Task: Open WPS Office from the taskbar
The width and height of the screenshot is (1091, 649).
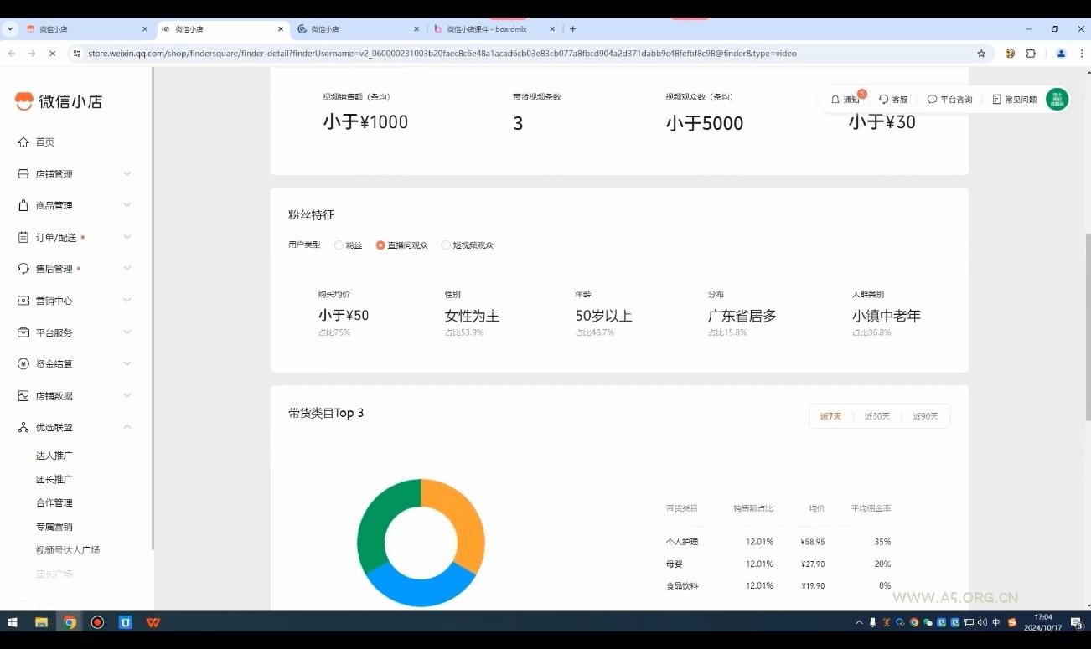Action: coord(153,622)
